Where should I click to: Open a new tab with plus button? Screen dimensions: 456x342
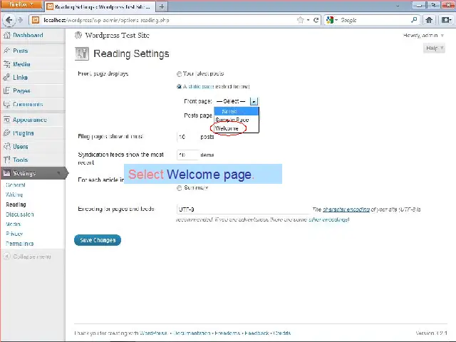click(x=162, y=6)
